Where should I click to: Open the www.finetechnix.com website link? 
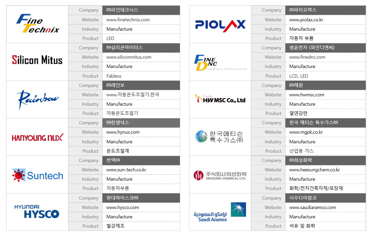pyautogui.click(x=128, y=20)
